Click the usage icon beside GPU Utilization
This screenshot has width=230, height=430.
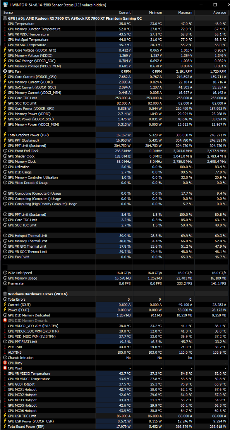coord(5,167)
